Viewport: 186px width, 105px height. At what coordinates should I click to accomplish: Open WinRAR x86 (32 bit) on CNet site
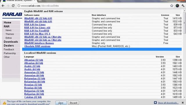pyautogui.click(x=43, y=37)
